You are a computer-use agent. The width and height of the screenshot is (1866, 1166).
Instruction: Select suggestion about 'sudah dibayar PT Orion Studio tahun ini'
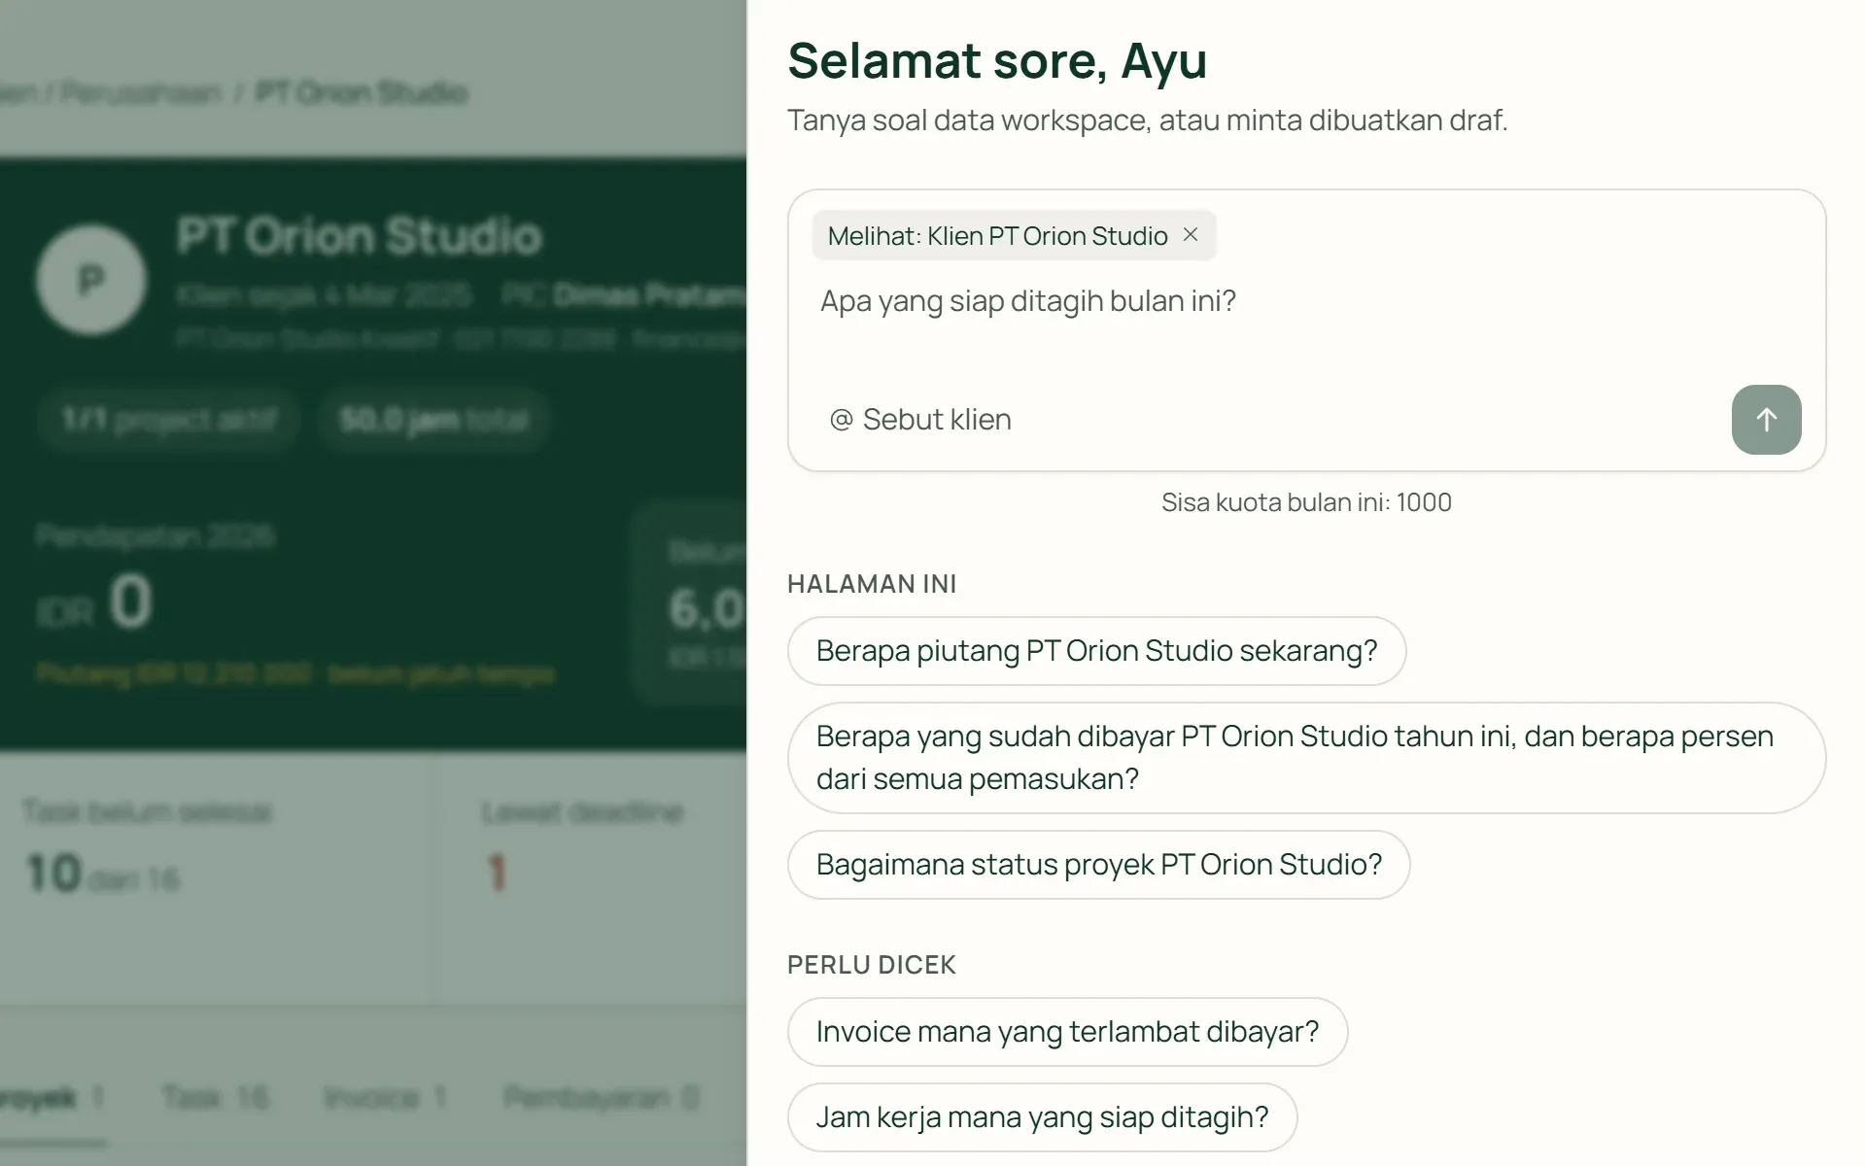[x=1306, y=758]
